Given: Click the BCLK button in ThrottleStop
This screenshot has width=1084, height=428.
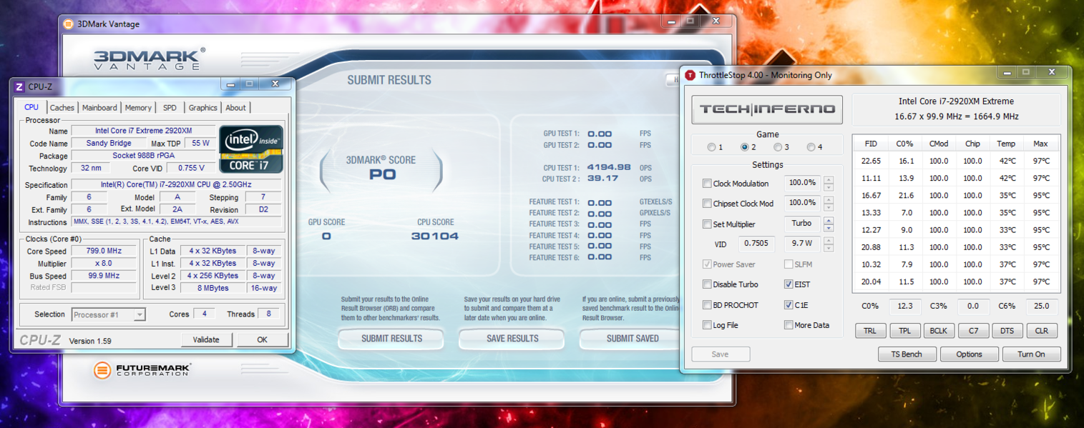Looking at the screenshot, I should 939,331.
